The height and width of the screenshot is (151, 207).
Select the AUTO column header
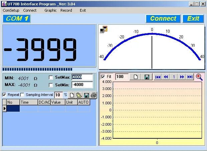tap(84, 102)
